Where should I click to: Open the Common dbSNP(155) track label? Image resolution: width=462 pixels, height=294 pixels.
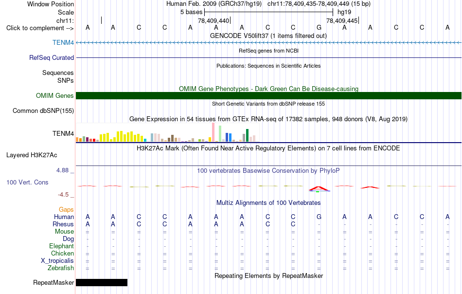pyautogui.click(x=43, y=110)
